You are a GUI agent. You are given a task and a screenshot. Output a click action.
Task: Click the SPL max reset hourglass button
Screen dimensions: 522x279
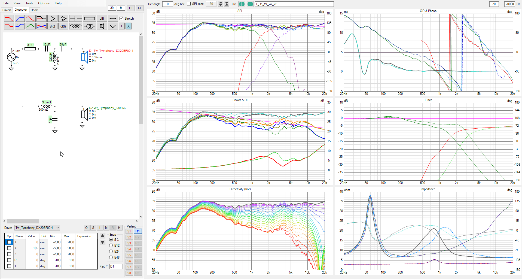click(x=227, y=4)
